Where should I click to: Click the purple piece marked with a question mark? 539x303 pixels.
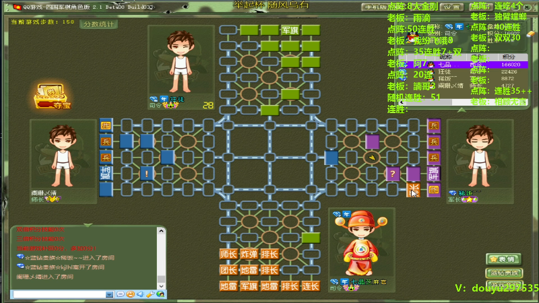coord(393,174)
